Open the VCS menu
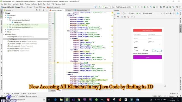Viewport: 182px width, 102px height. point(53,4)
